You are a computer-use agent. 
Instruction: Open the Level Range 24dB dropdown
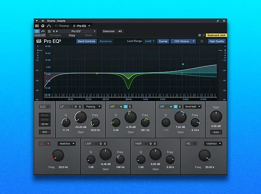click(149, 41)
